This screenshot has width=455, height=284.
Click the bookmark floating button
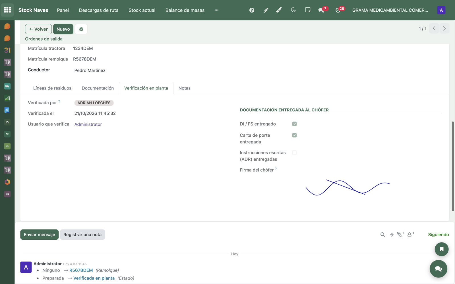click(441, 249)
